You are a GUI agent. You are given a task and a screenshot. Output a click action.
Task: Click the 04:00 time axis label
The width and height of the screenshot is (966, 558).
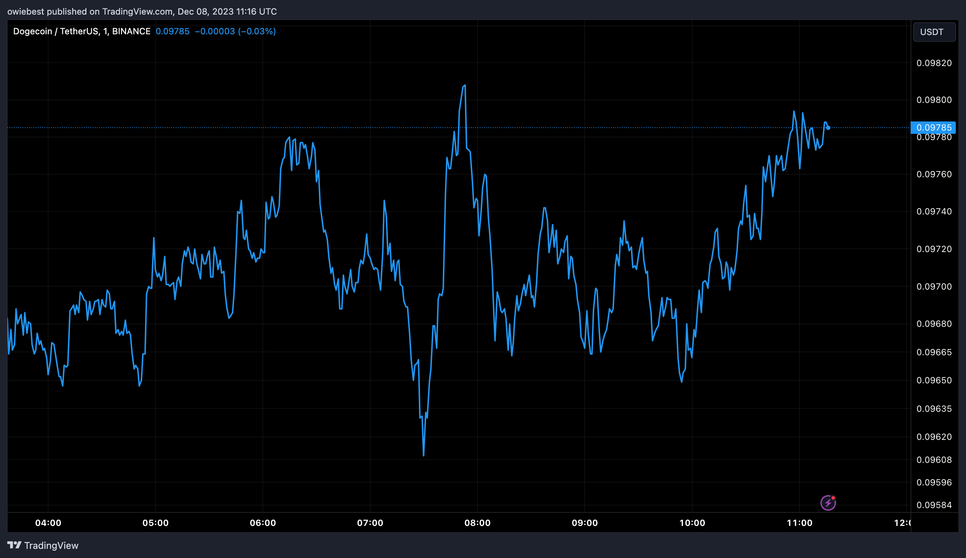click(x=48, y=523)
